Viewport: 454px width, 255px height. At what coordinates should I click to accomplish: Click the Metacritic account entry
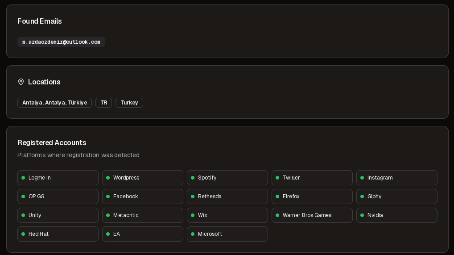point(143,215)
